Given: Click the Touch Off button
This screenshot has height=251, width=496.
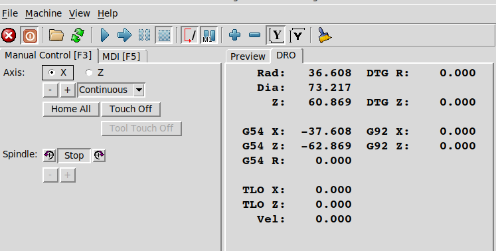Looking at the screenshot, I should (131, 109).
